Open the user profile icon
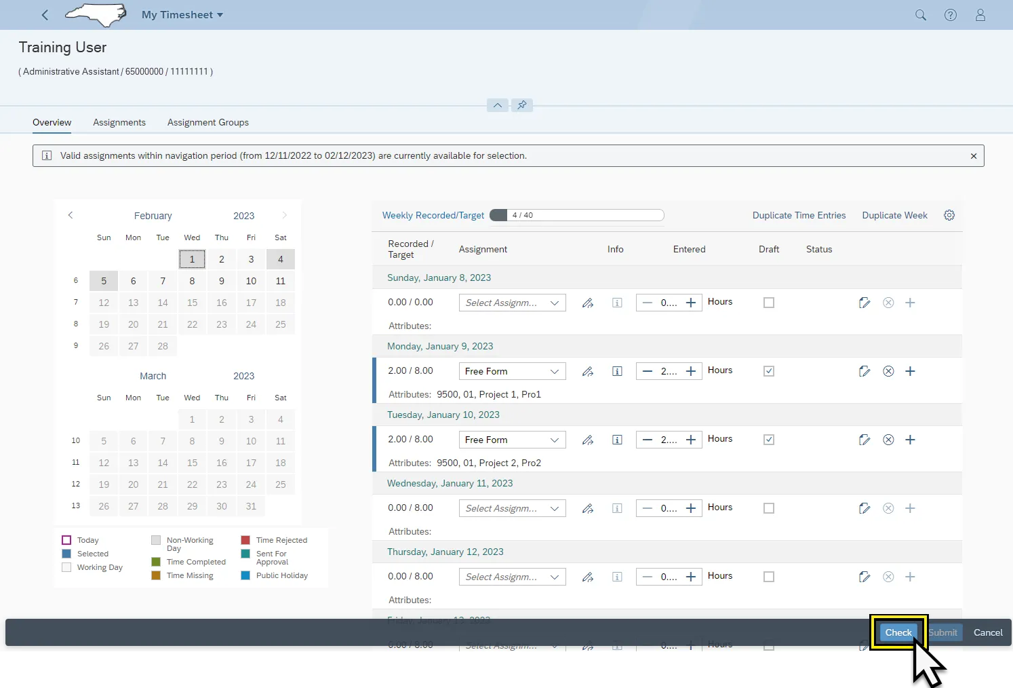The width and height of the screenshot is (1013, 688). (980, 15)
